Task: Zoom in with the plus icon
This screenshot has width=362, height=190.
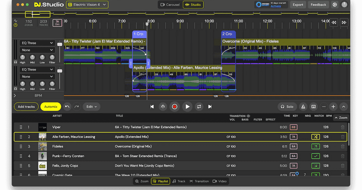Action: [333, 106]
